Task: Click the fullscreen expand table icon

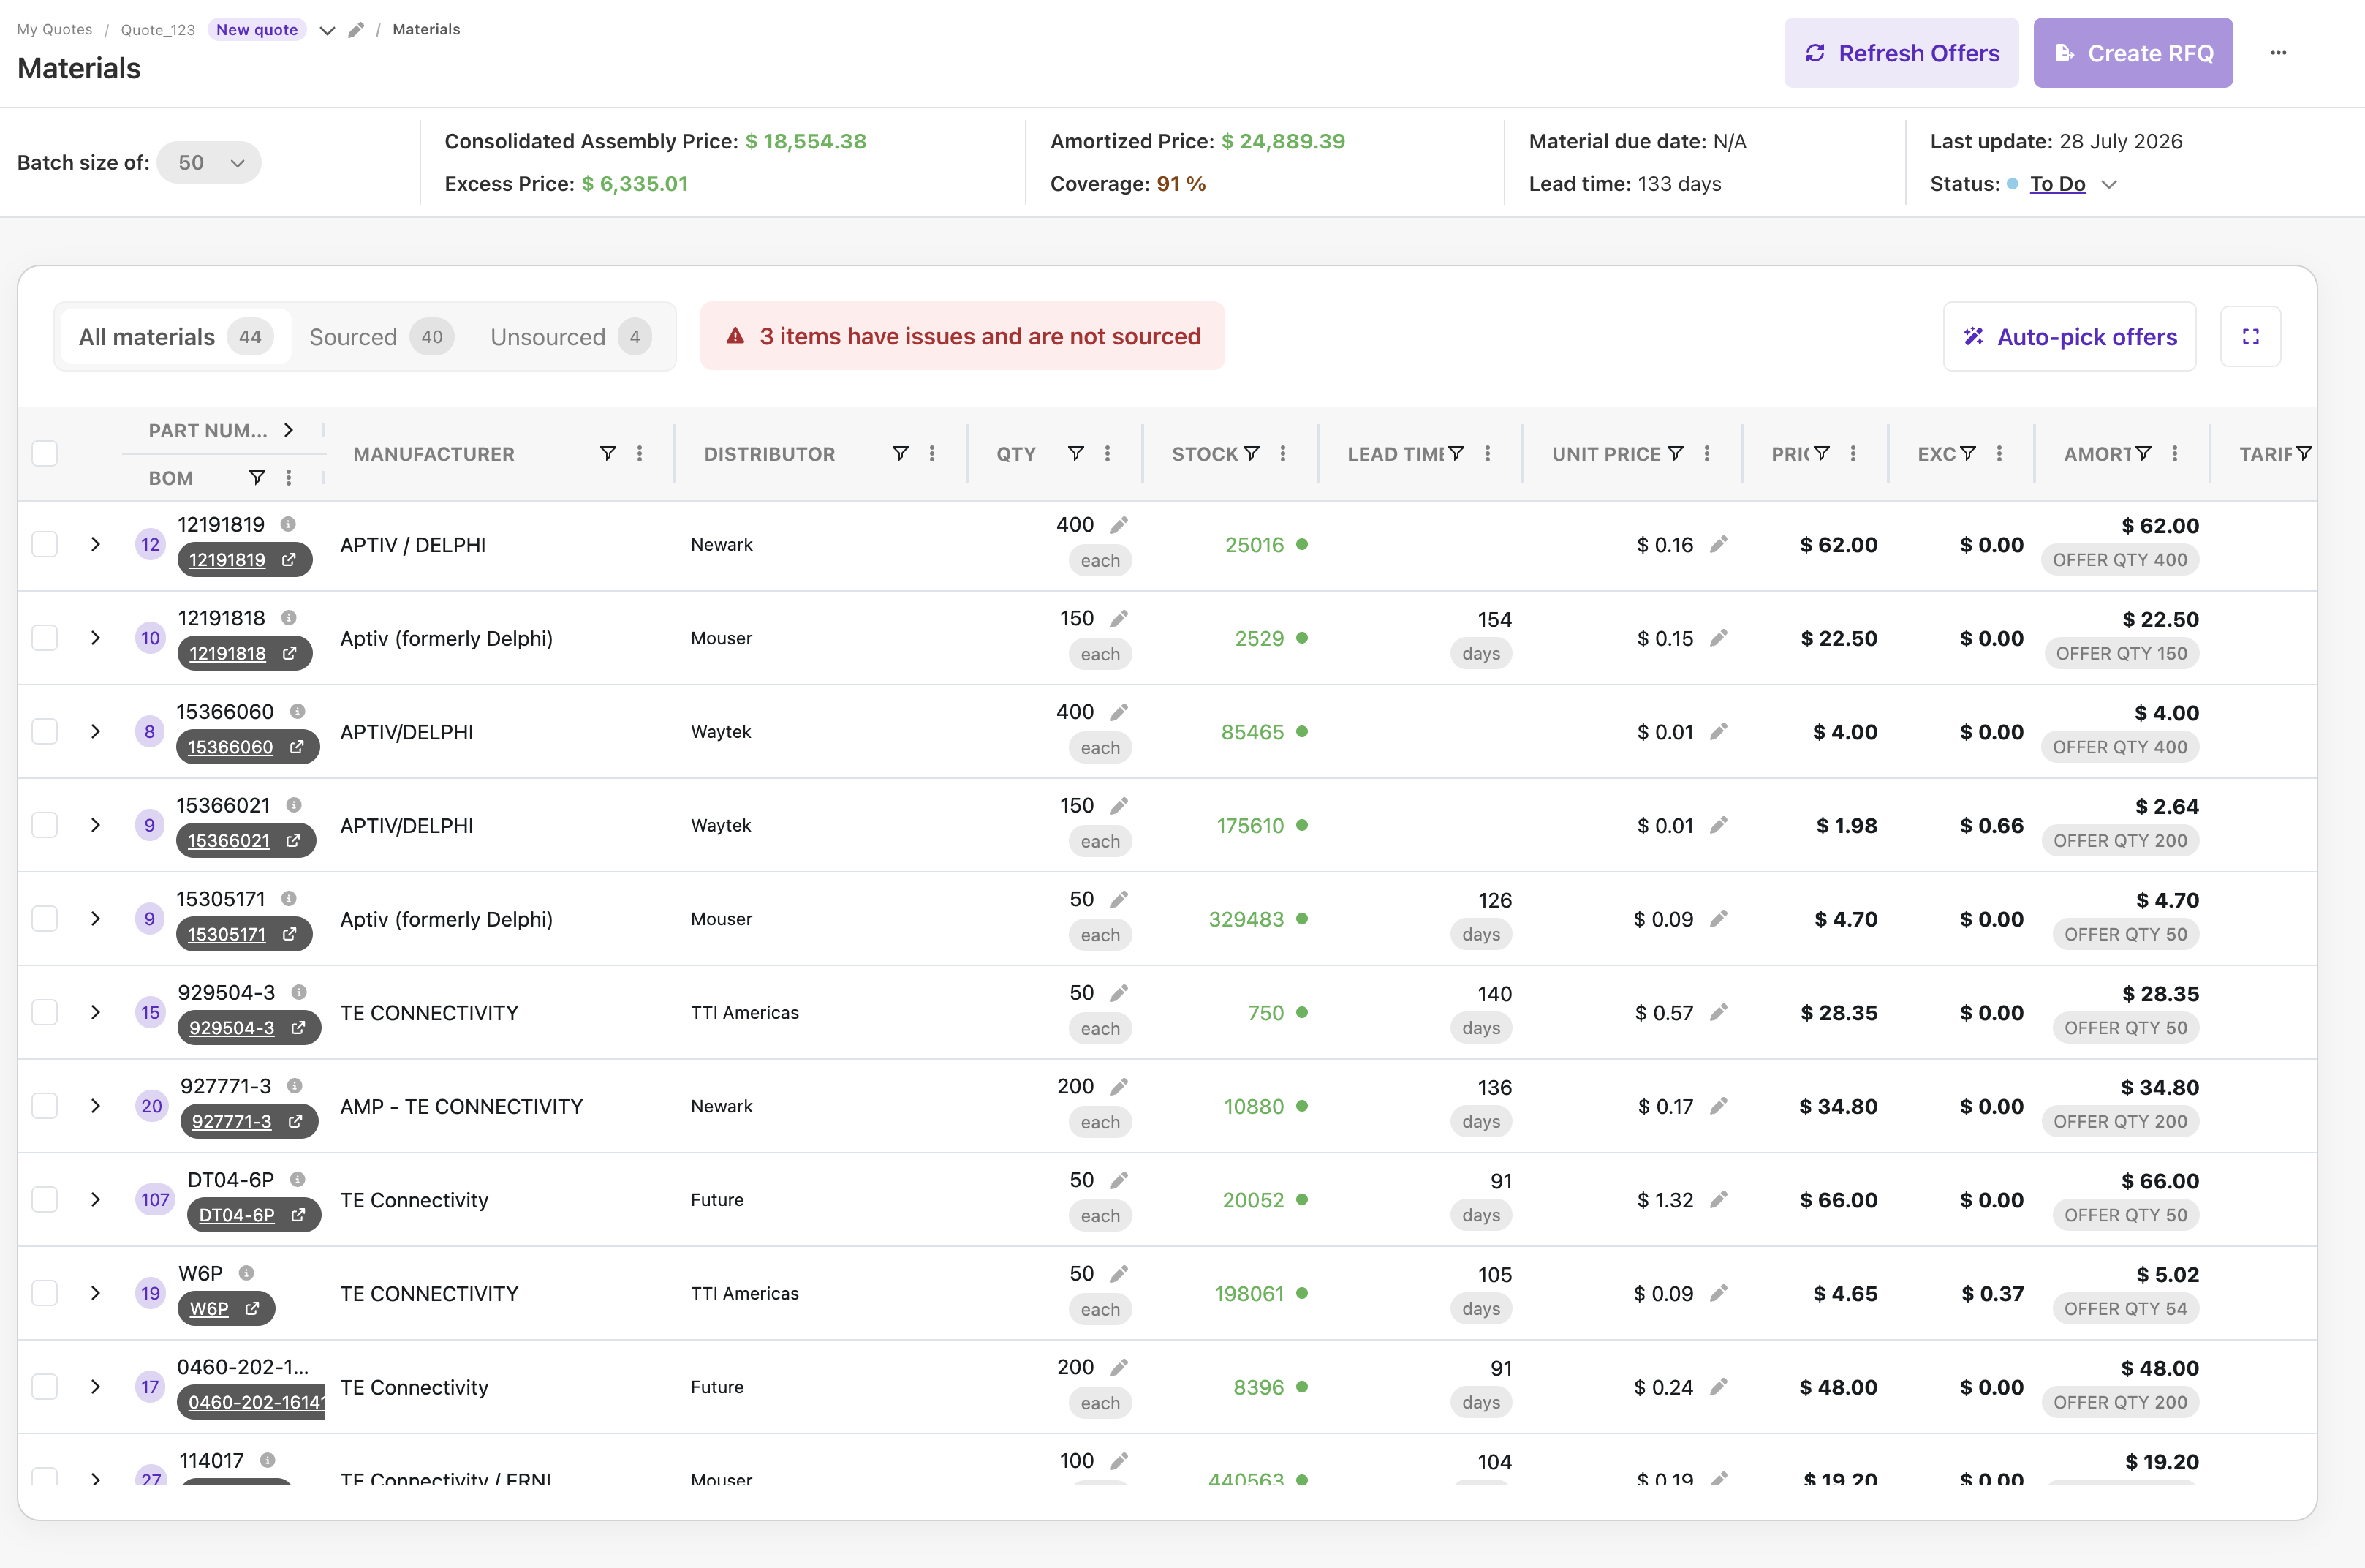Action: click(2250, 337)
